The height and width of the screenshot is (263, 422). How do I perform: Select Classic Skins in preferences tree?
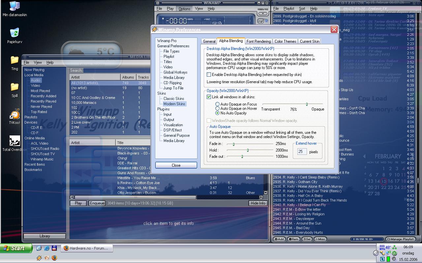tap(174, 99)
